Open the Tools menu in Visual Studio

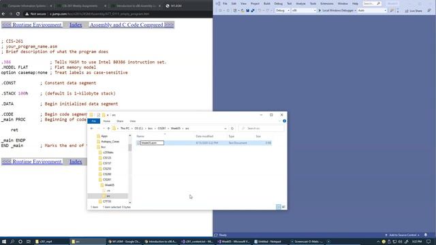coord(313,3)
